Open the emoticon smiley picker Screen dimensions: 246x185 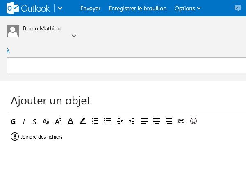pos(194,121)
